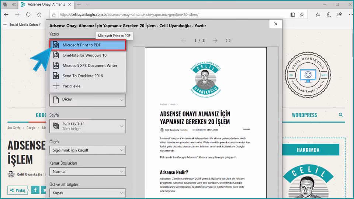Click the tabs you've set aside icon
Screen dimensions: 354x199
coord(5,4)
